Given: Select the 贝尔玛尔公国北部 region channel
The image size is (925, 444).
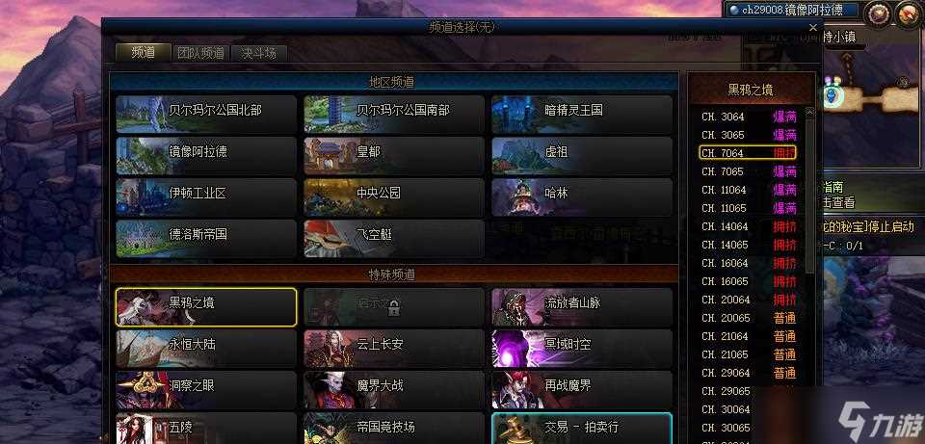Looking at the screenshot, I should [x=206, y=115].
